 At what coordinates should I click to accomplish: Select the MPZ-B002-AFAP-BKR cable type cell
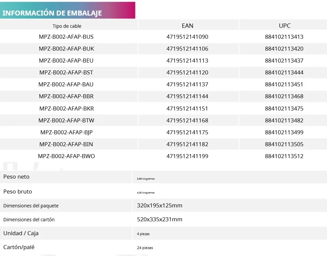66,108
